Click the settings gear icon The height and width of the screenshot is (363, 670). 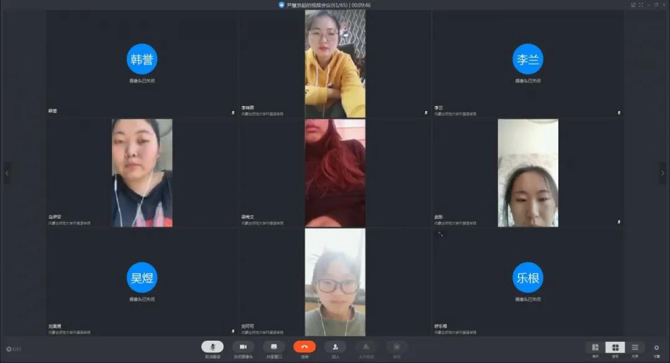[656, 347]
